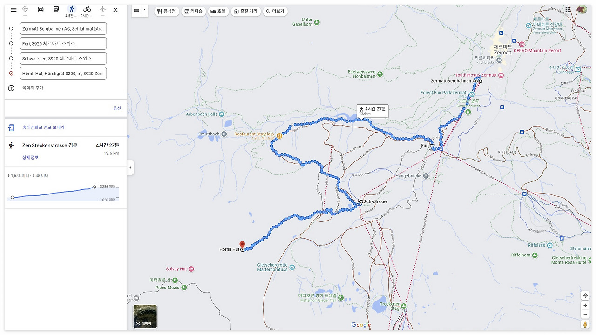Click the Zermatt Bergbahnen AG map label

[454, 81]
